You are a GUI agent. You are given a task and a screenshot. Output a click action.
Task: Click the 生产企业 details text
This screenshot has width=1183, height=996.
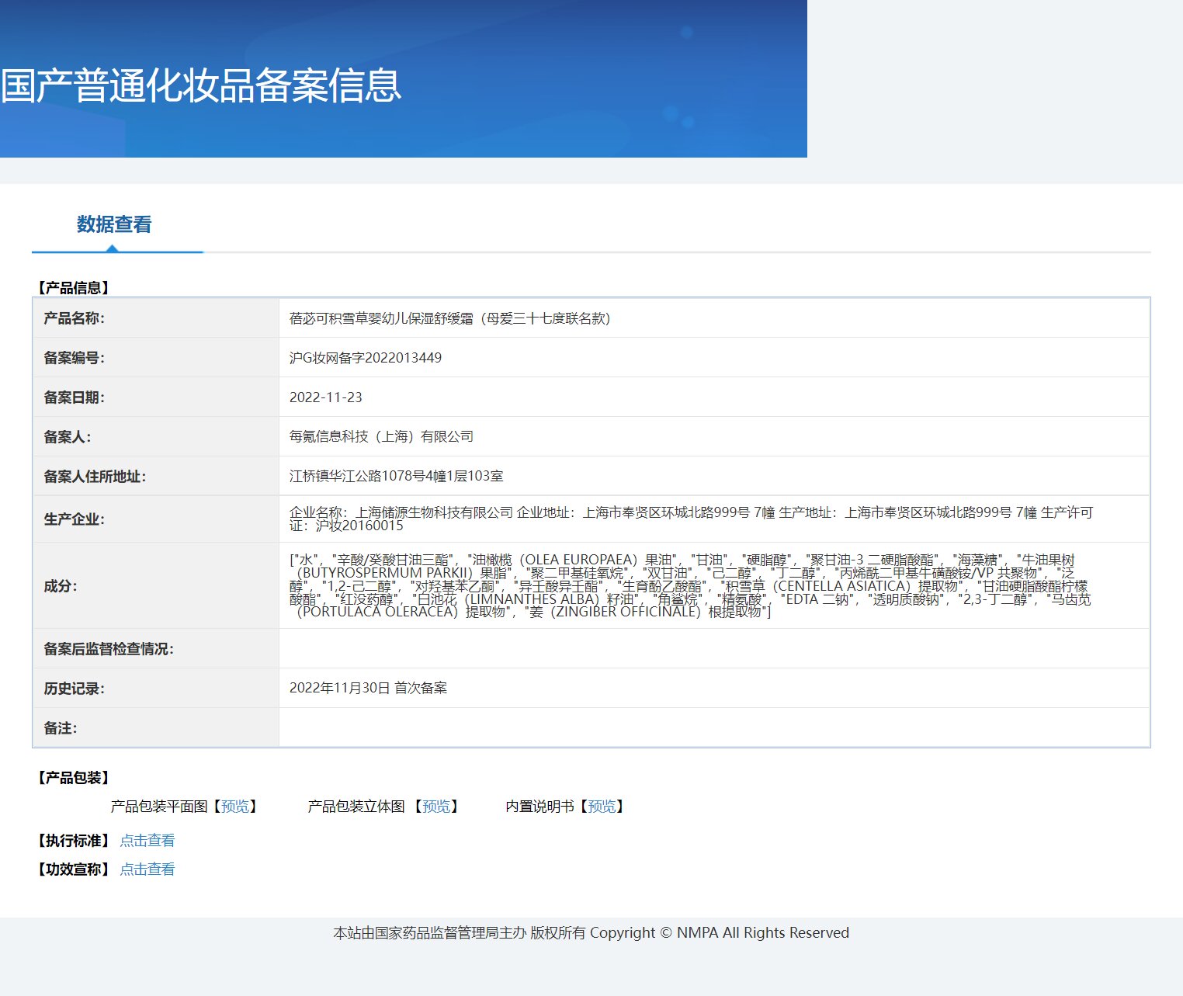coord(691,519)
